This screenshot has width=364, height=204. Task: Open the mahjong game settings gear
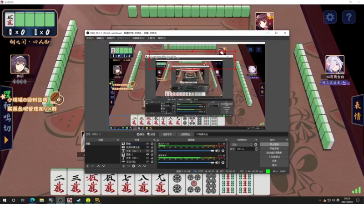(x=330, y=17)
